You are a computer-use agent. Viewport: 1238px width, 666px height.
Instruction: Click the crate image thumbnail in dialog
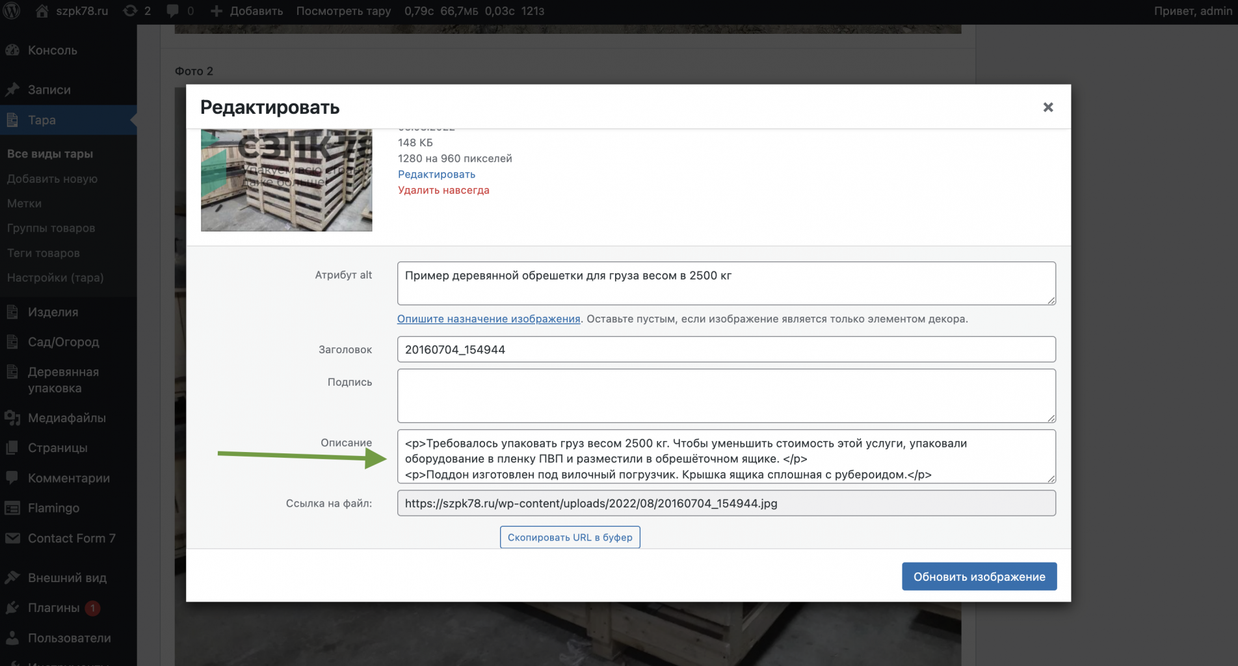287,180
